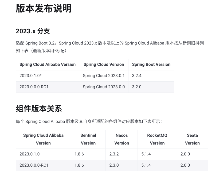Select the Seata Version column header
This screenshot has width=223, height=176.
tap(193, 139)
